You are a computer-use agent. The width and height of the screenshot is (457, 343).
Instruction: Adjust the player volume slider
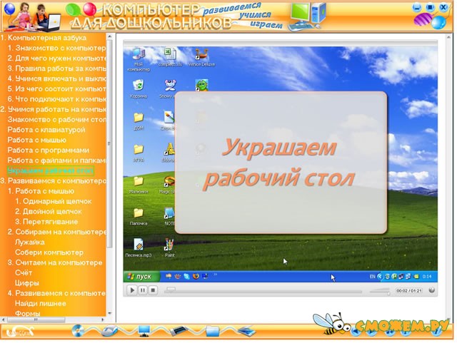[380, 291]
